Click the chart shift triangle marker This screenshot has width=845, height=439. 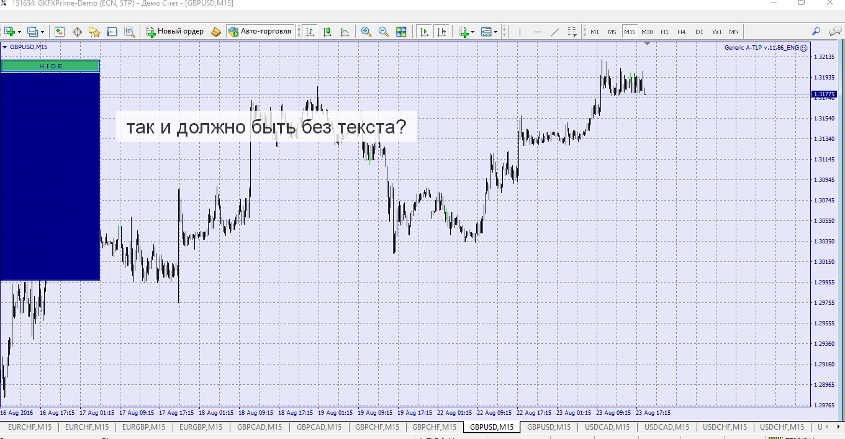pos(647,43)
